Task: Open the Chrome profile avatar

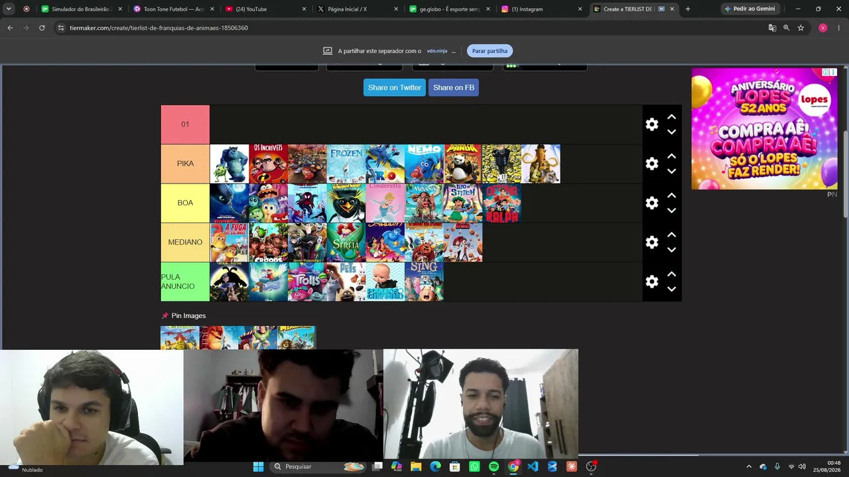Action: 823,28
